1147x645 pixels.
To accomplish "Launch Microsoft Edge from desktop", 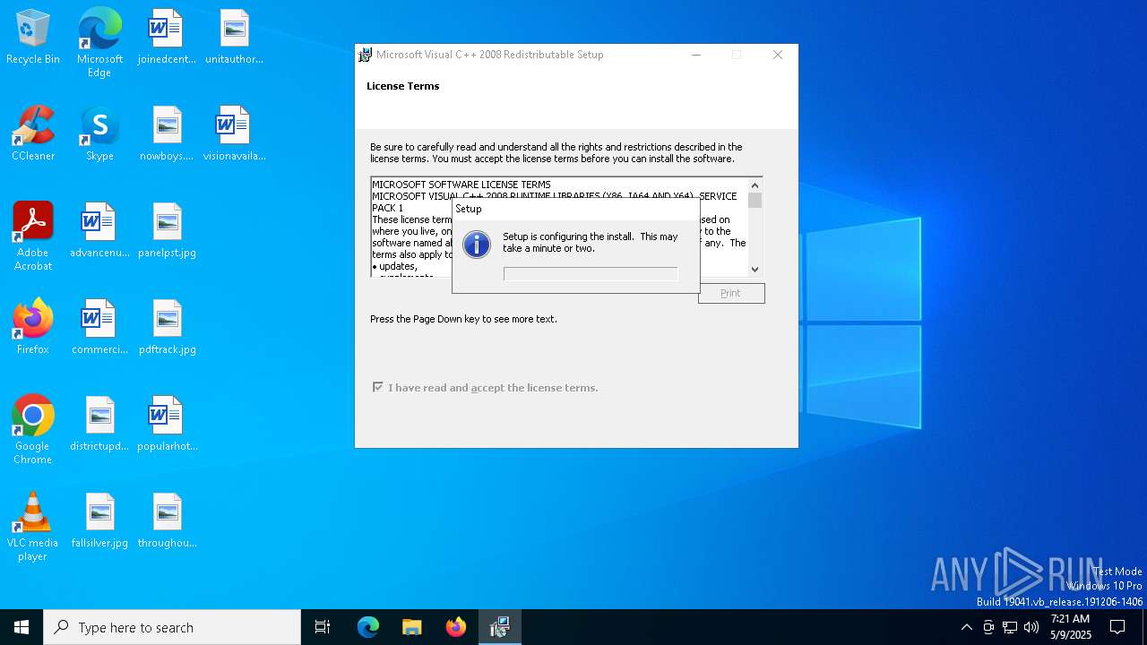I will tap(99, 42).
